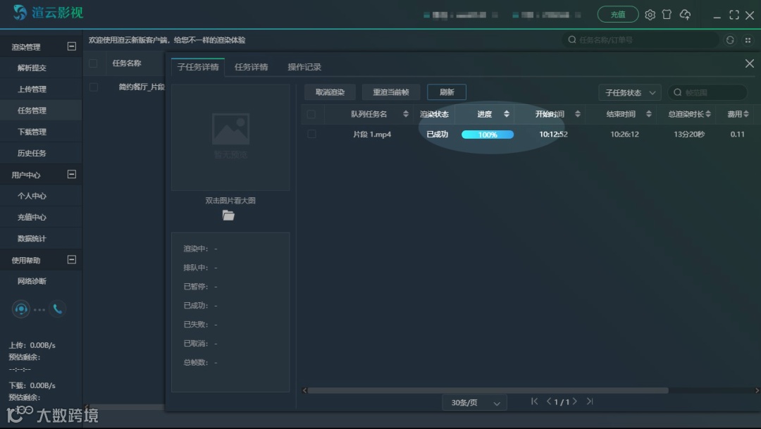Check the 片段 1.mp4 row checkbox
Image resolution: width=761 pixels, height=429 pixels.
pyautogui.click(x=311, y=134)
